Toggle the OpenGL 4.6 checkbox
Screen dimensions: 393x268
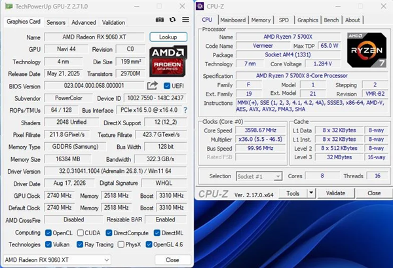coord(149,244)
